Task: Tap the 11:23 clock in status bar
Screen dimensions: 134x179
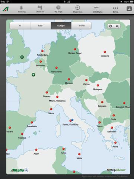Action: (x=67, y=1)
